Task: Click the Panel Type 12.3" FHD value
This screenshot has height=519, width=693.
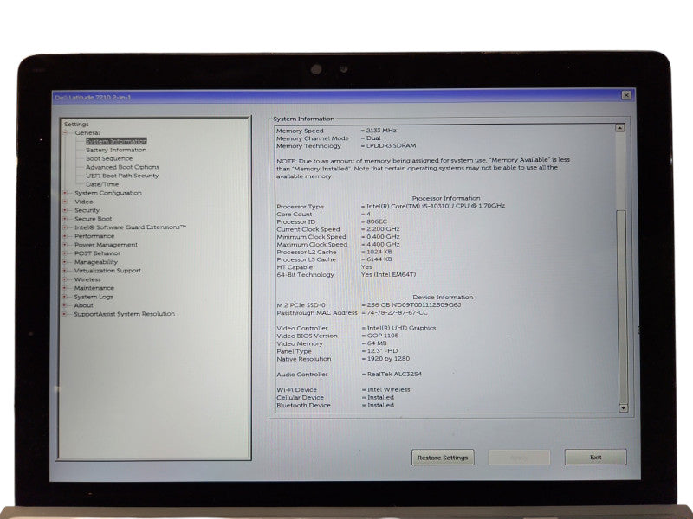Action: [x=382, y=351]
